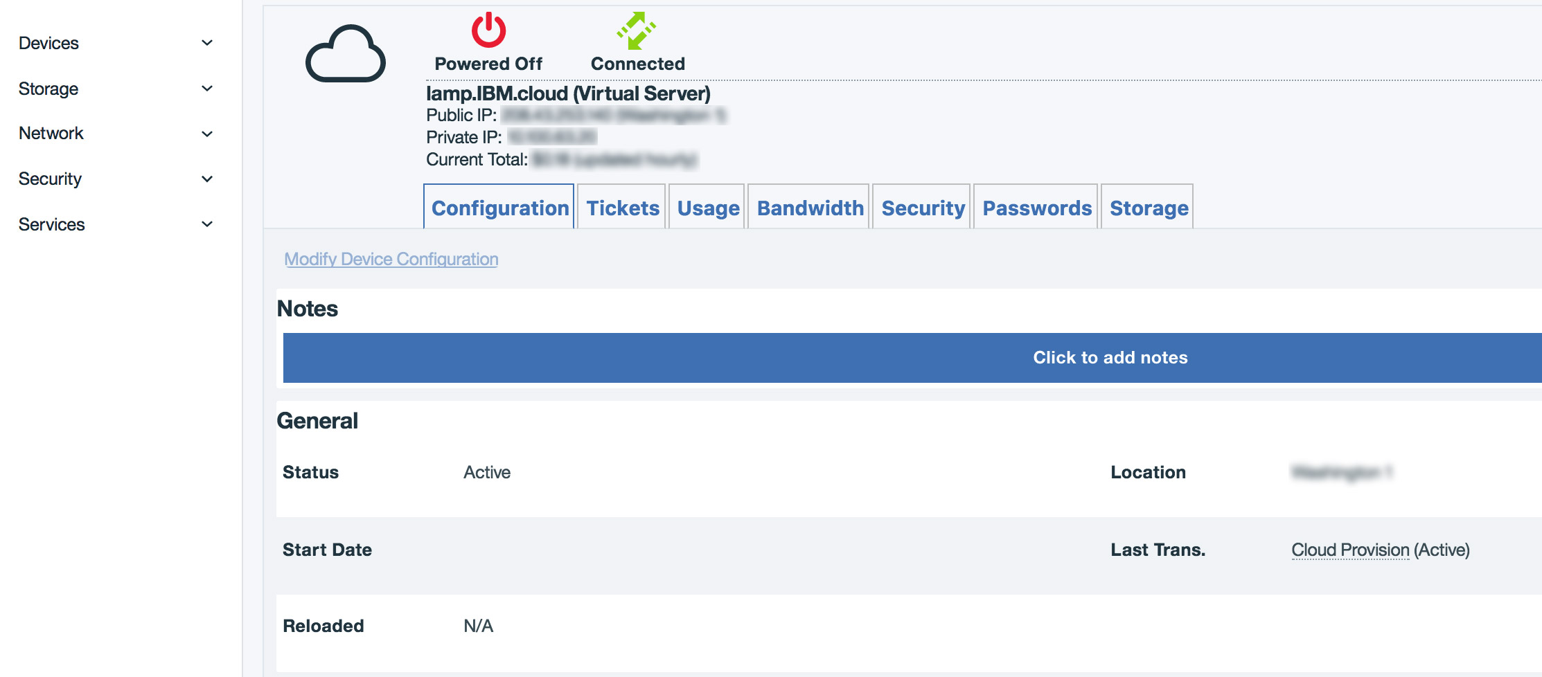This screenshot has width=1542, height=677.
Task: Click the 'Active' status value
Action: point(487,472)
